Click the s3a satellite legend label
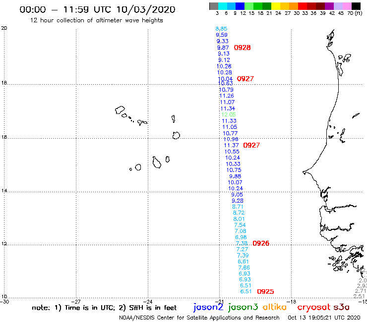The height and width of the screenshot is (322, 367). tap(342, 307)
